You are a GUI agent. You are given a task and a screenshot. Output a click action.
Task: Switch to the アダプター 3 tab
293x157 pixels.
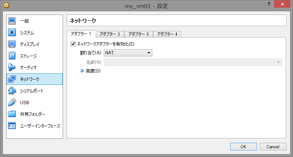pos(138,34)
